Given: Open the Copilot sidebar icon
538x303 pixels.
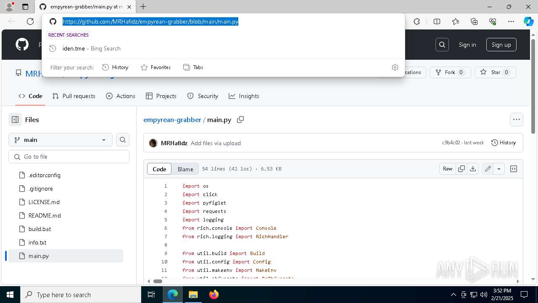Looking at the screenshot, I should tap(528, 21).
